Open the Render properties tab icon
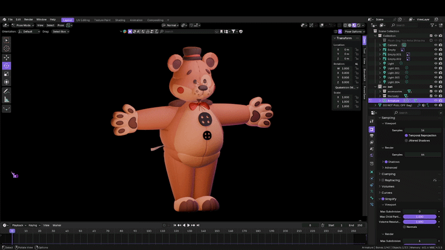Screen dimensions: 445x250 coord(372,129)
